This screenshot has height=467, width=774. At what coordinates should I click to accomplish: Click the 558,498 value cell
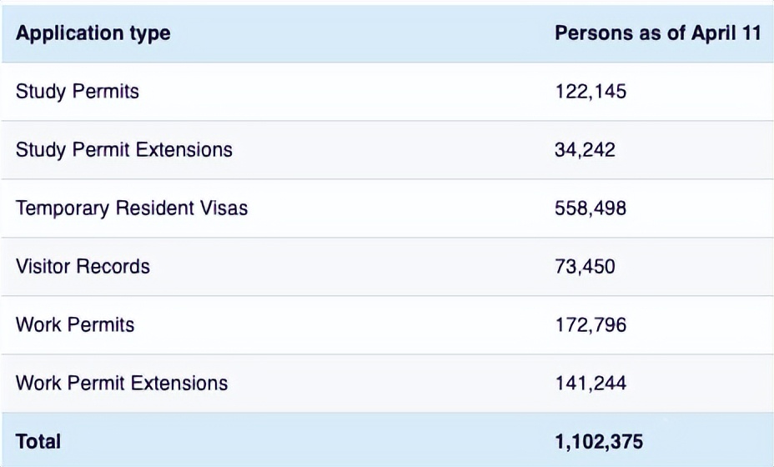[x=591, y=208]
